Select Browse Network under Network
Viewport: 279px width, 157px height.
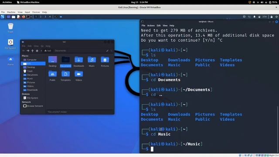tap(33, 106)
